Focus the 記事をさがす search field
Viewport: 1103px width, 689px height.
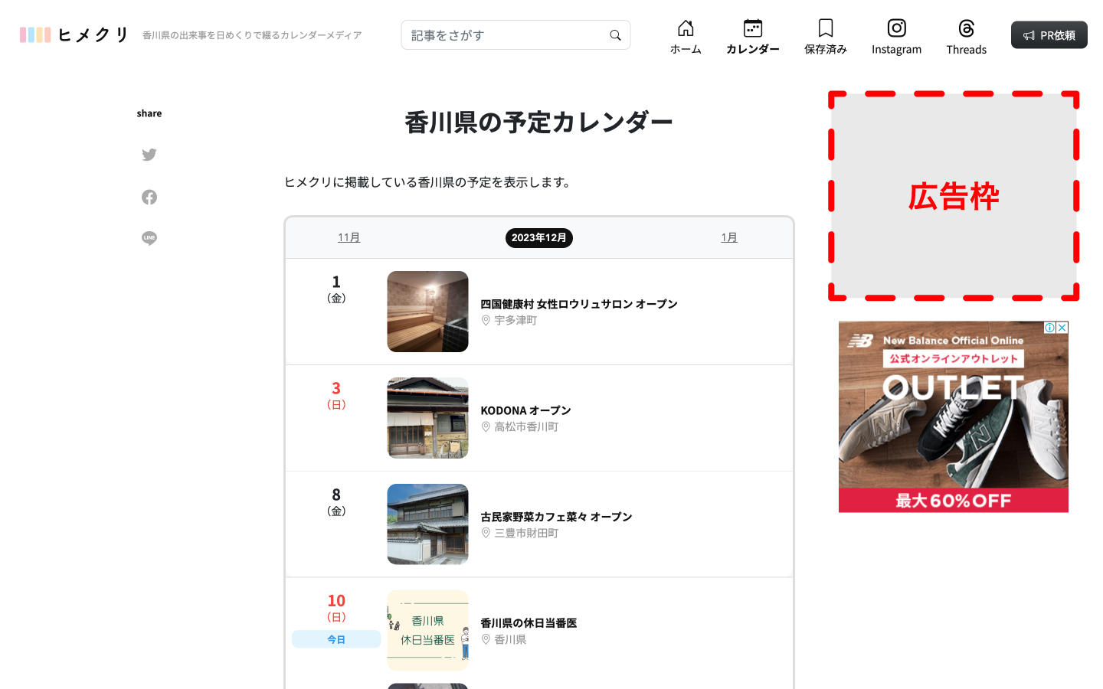pyautogui.click(x=506, y=35)
